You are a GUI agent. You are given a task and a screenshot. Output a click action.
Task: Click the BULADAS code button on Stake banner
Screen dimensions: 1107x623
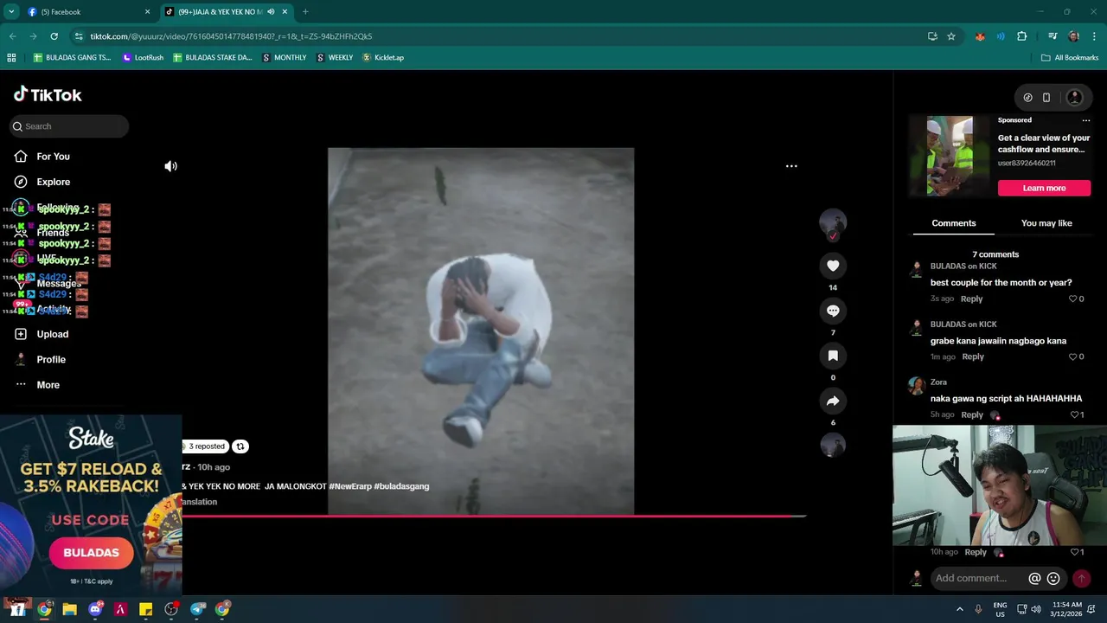[x=91, y=552]
